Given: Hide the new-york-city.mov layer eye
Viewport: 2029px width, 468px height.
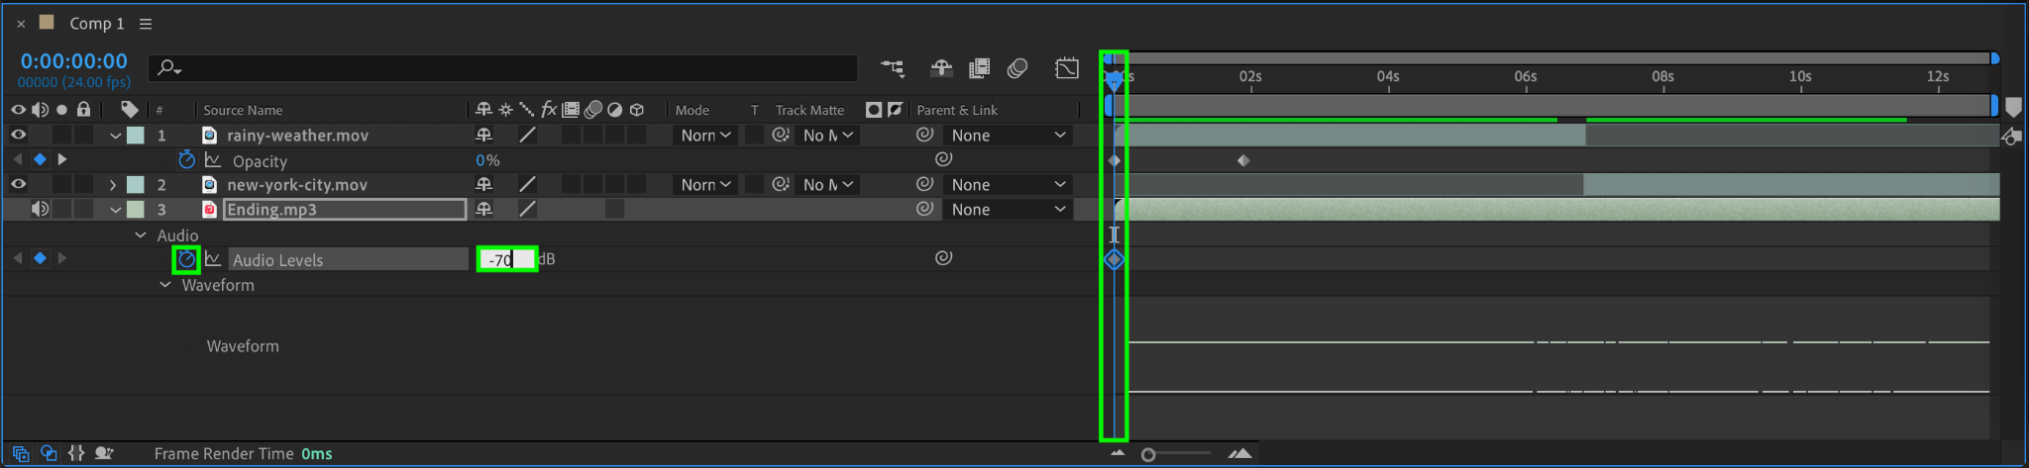Looking at the screenshot, I should click(x=18, y=184).
